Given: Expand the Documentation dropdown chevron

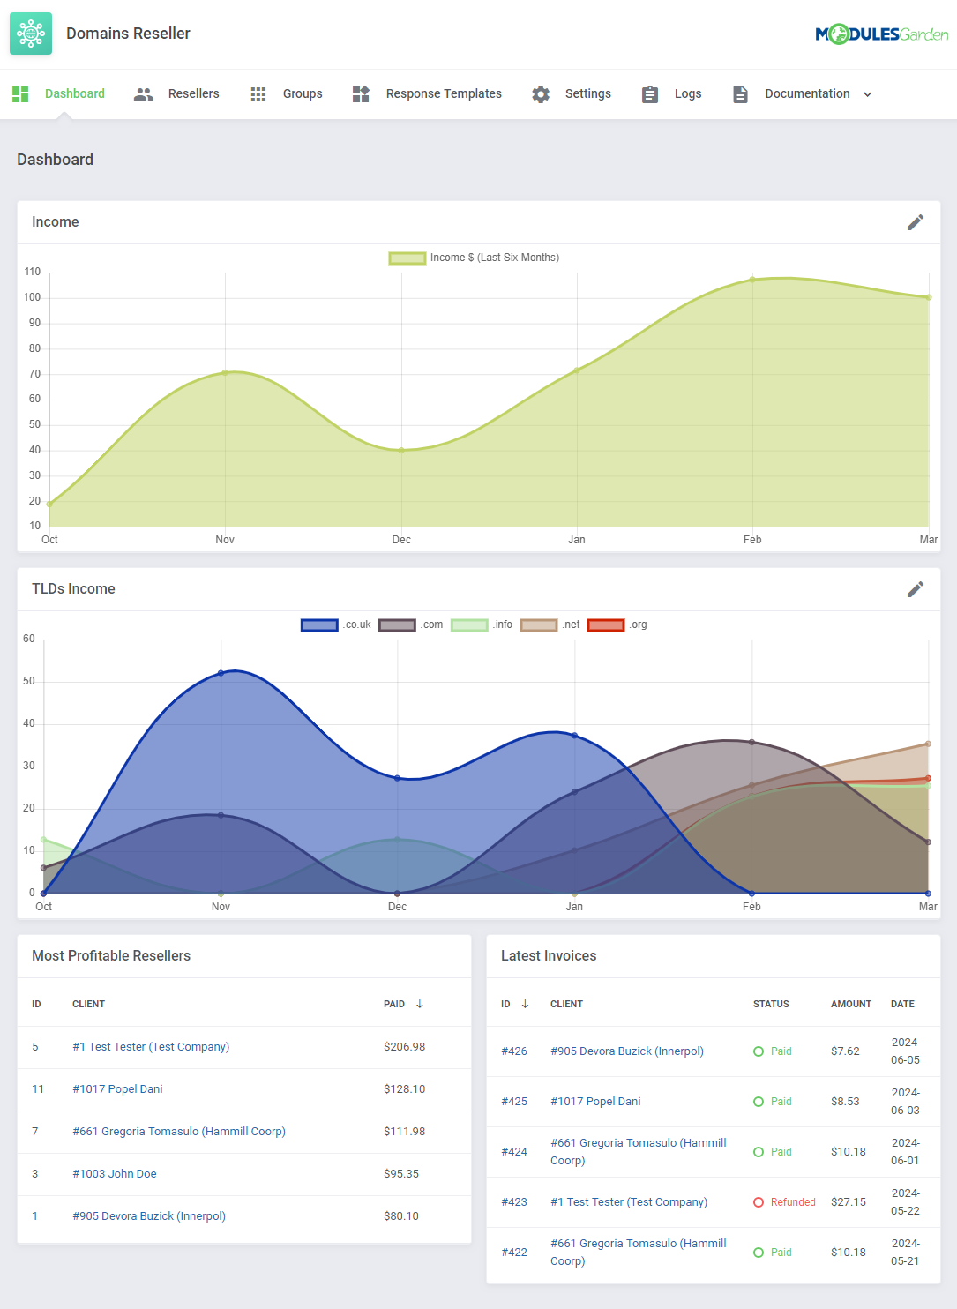Looking at the screenshot, I should click(867, 94).
